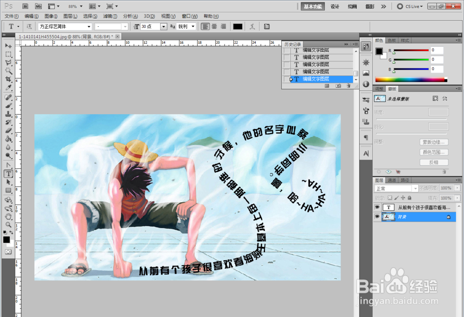Click the text color swatch
Viewport: 464px width, 317px height.
point(238,26)
